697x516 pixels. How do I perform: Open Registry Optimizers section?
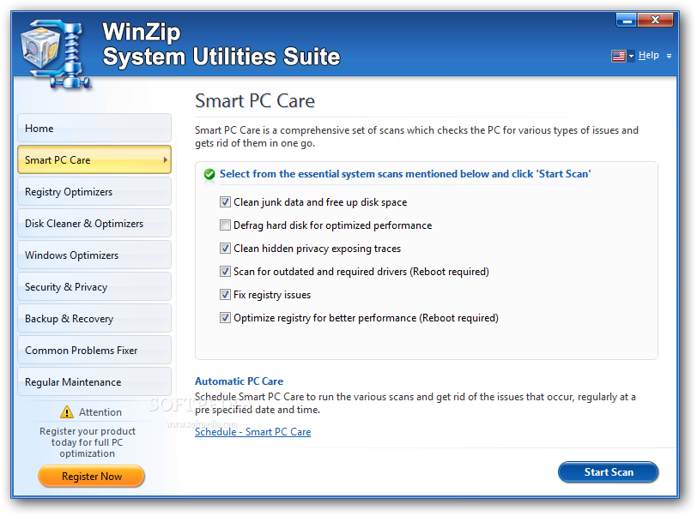(x=94, y=192)
